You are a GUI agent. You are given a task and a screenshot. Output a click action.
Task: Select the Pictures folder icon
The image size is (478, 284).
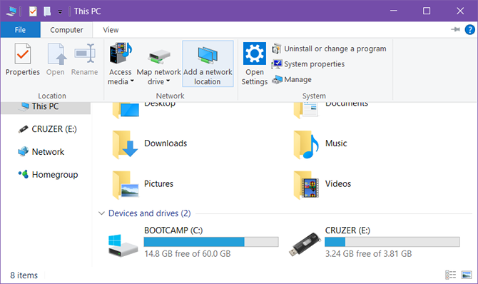point(126,185)
